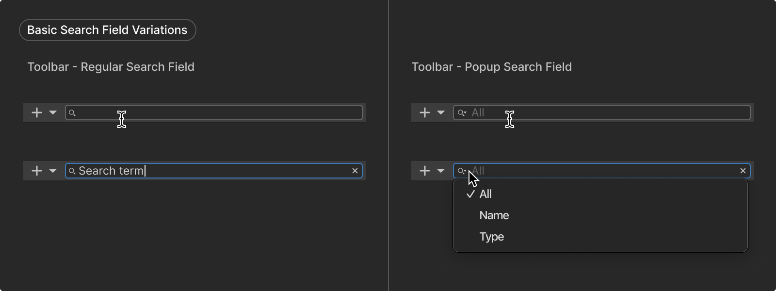The height and width of the screenshot is (291, 776).
Task: Select the checked 'All' option in the popup menu
Action: (485, 194)
